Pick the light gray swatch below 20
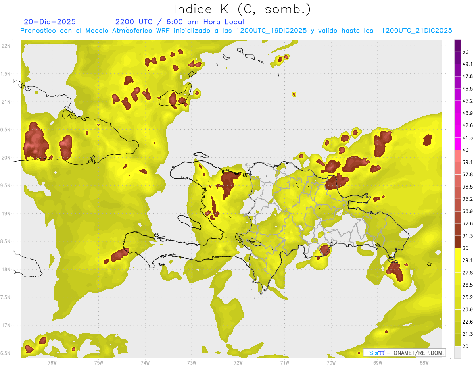The image size is (476, 368). click(458, 352)
